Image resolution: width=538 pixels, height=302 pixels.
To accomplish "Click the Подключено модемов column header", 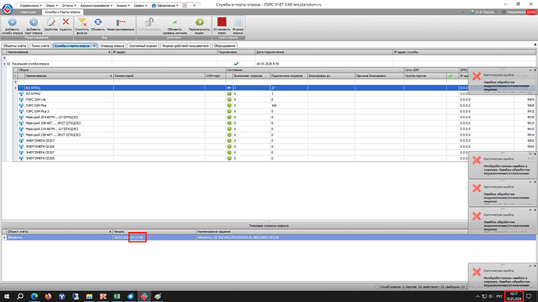I will tap(288, 75).
